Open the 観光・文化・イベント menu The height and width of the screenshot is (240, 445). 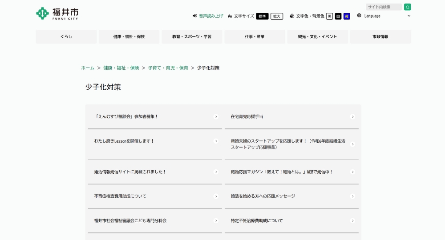318,36
